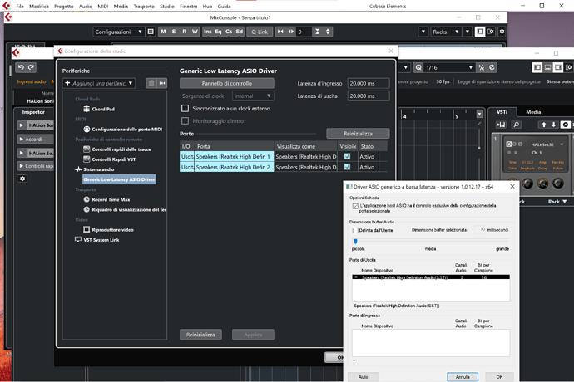Open the Sorgente di clock Internal dropdown
Screen dimensions: 574x382
(253, 95)
